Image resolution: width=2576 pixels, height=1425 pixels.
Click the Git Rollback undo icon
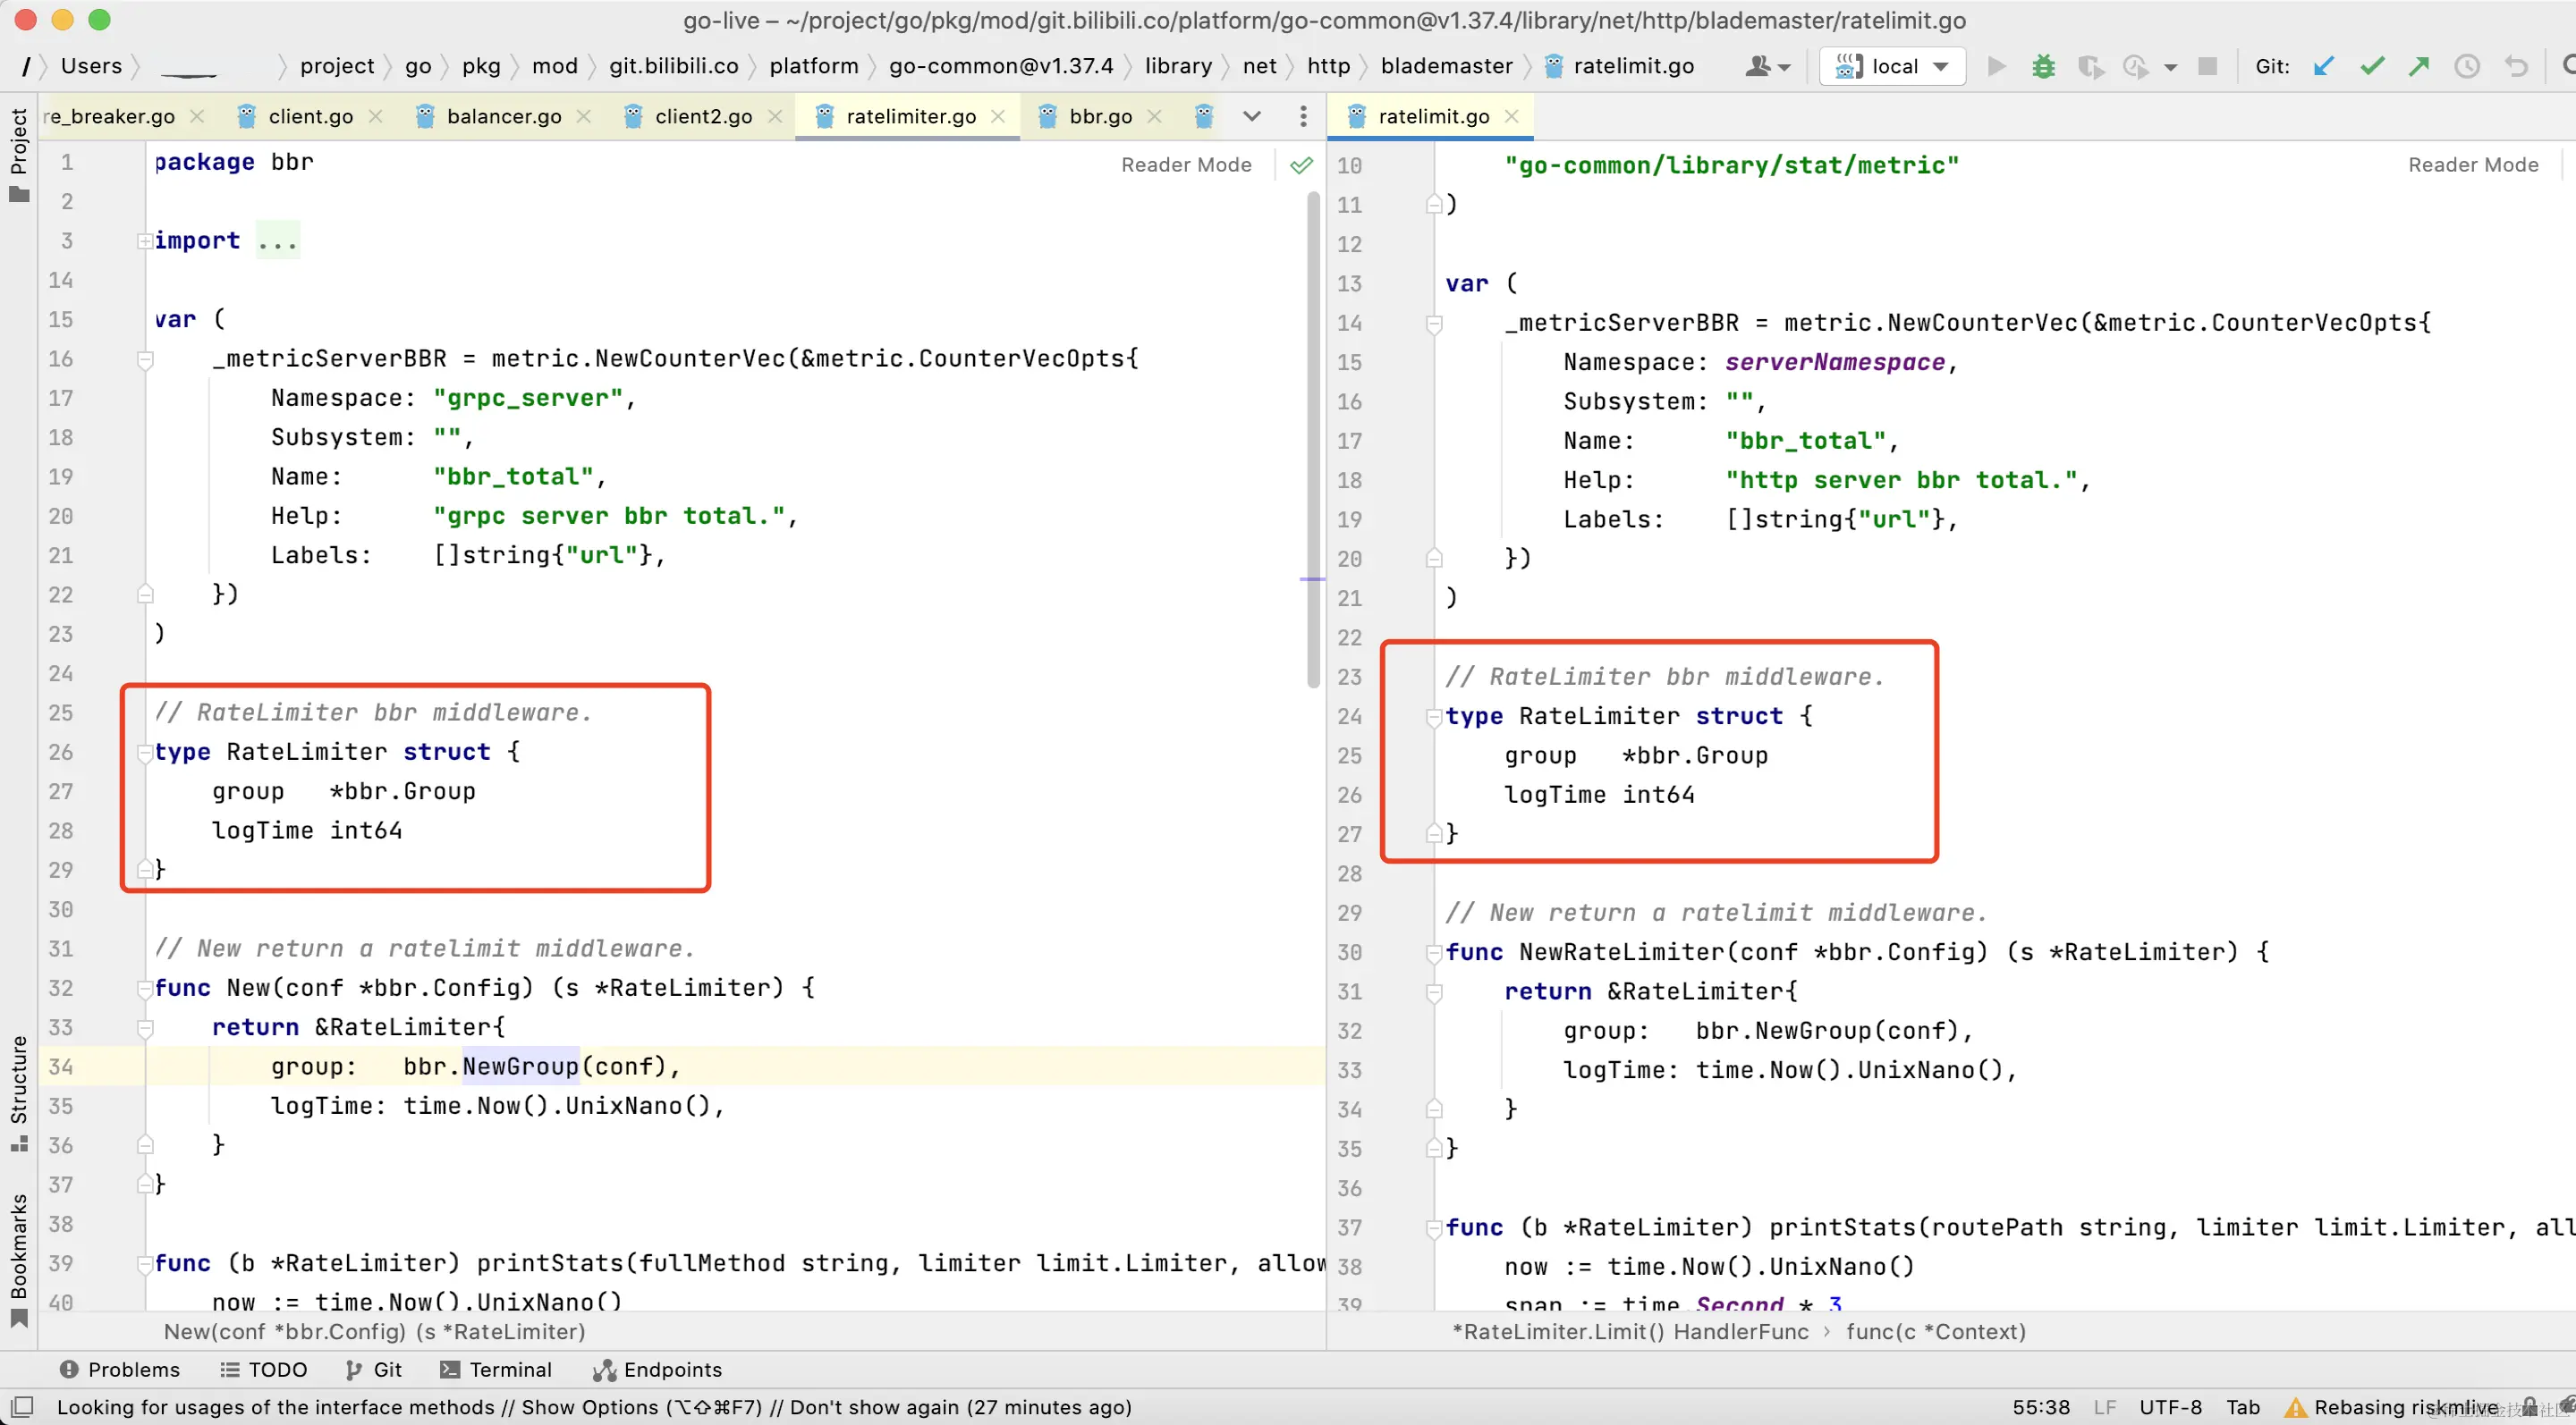pyautogui.click(x=2515, y=66)
